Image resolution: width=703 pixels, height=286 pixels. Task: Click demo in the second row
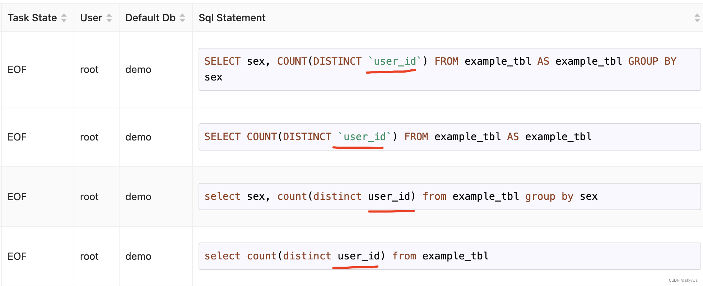click(138, 137)
